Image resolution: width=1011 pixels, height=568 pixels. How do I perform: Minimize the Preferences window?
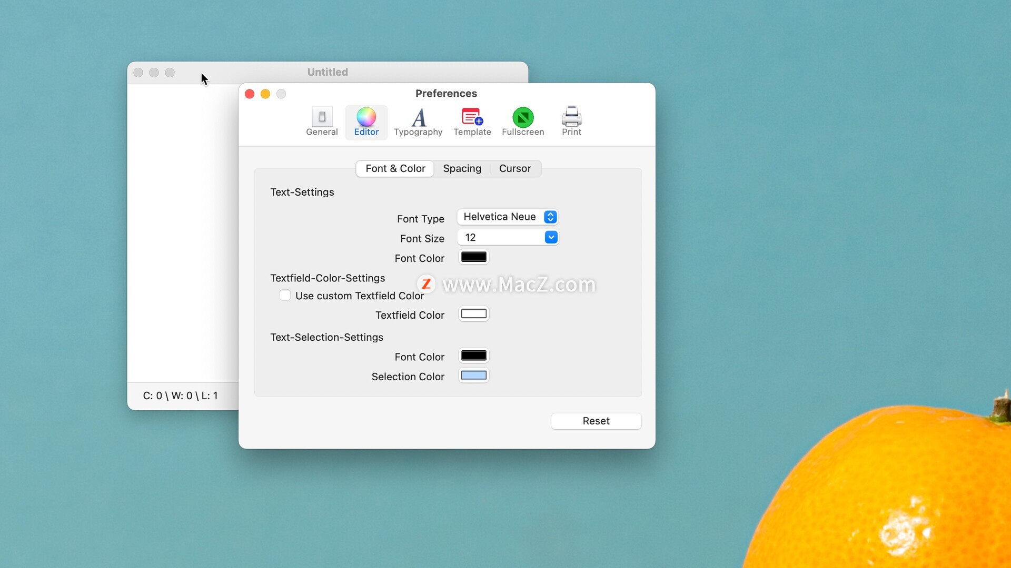pyautogui.click(x=265, y=94)
